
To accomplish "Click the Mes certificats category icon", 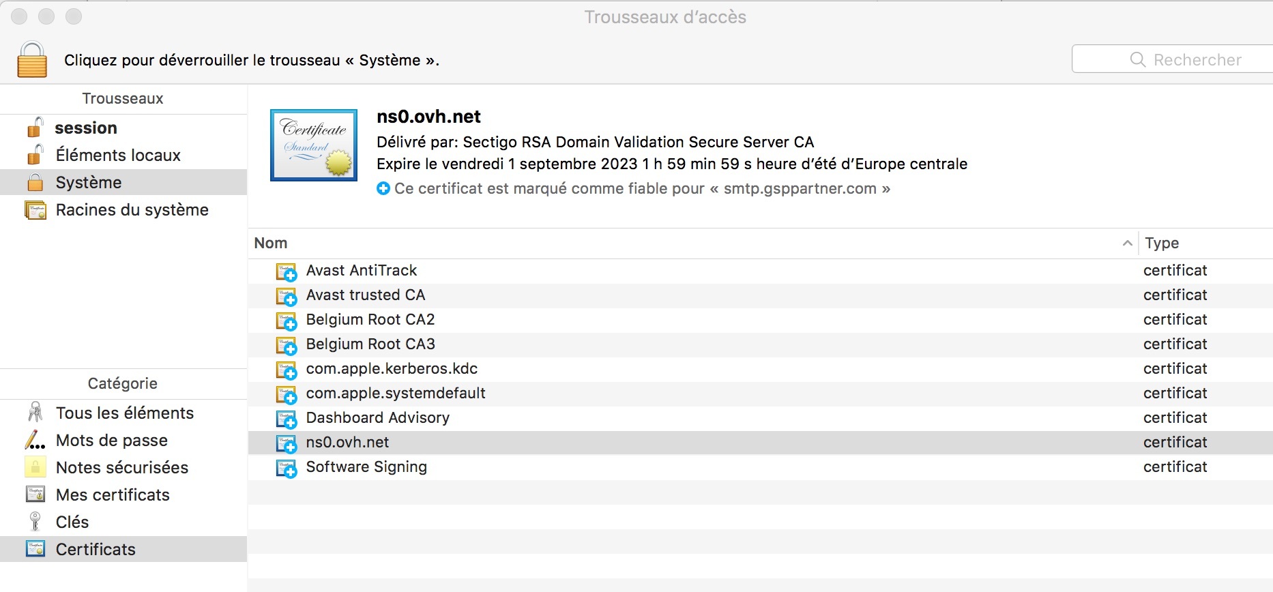I will [35, 495].
